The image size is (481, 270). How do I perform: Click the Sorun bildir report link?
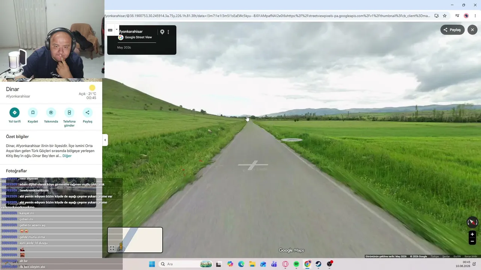pos(471,256)
